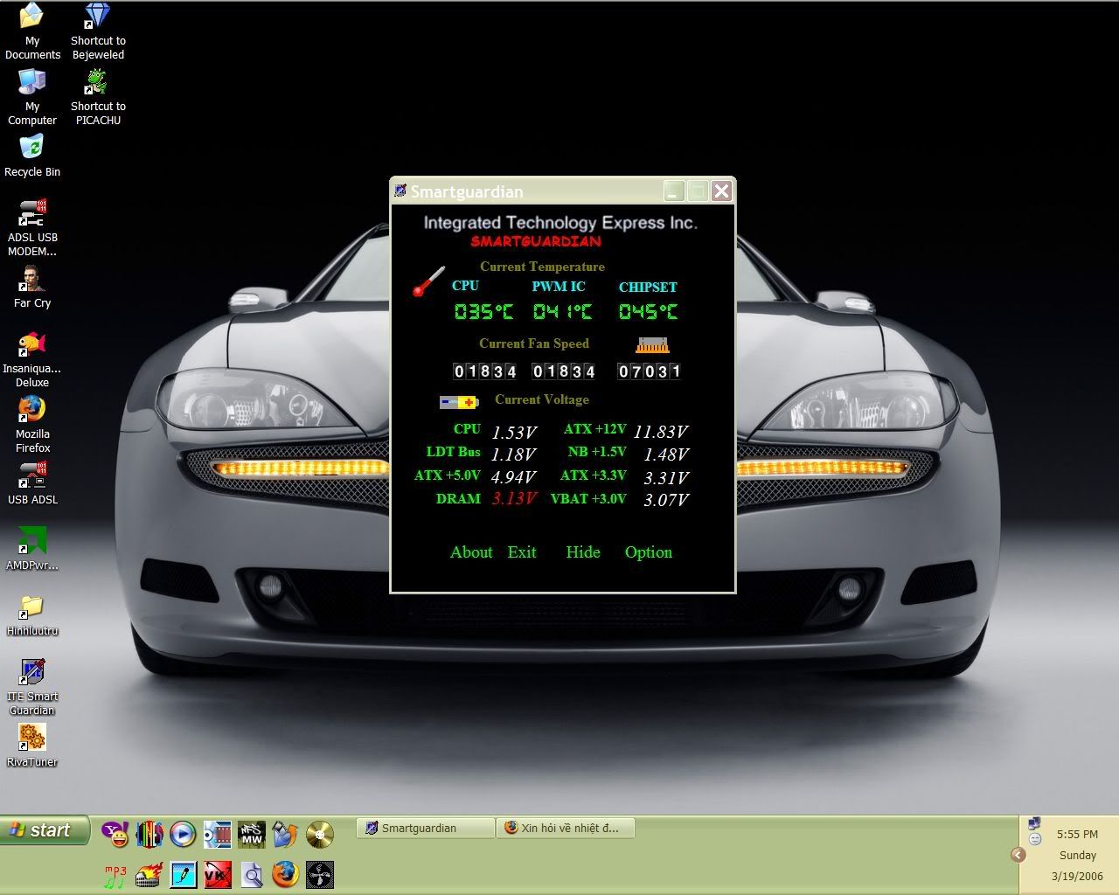This screenshot has height=895, width=1119.
Task: Switch to the 'Xin hỏi về nhiệt đ...' Firefox taskbar button
Action: 565,828
